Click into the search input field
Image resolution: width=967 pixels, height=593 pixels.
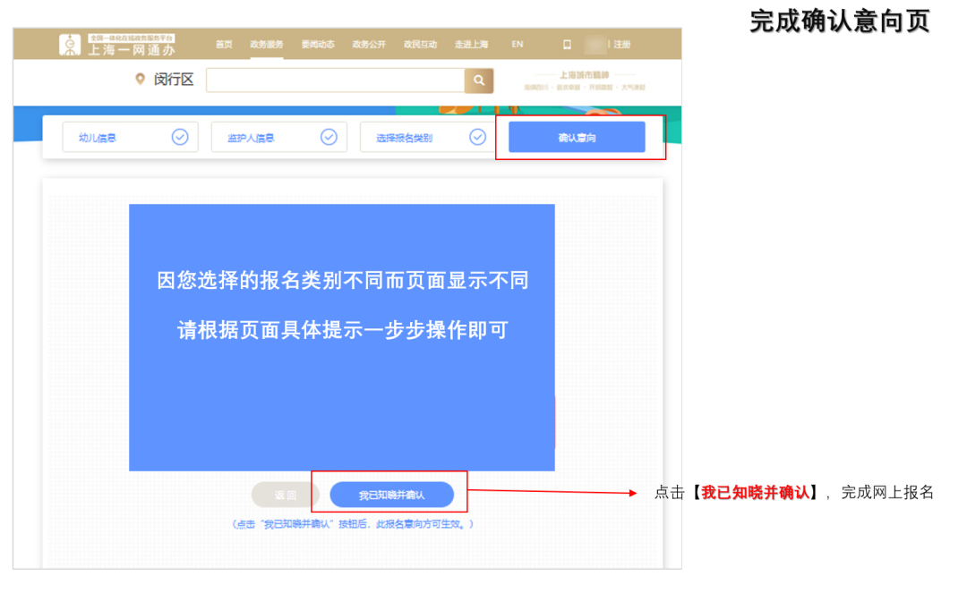coord(335,80)
